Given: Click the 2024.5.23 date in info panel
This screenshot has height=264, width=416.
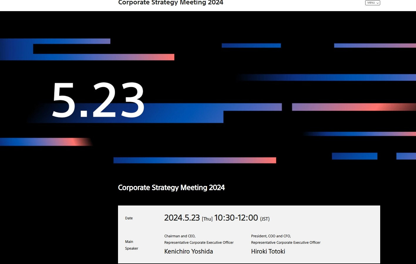Looking at the screenshot, I should [182, 218].
